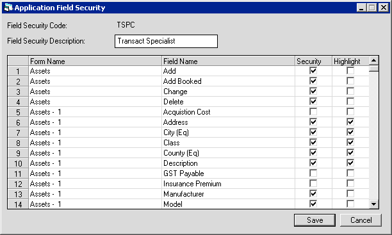
Task: Enable Highlight for GST Payable field
Action: coord(350,174)
